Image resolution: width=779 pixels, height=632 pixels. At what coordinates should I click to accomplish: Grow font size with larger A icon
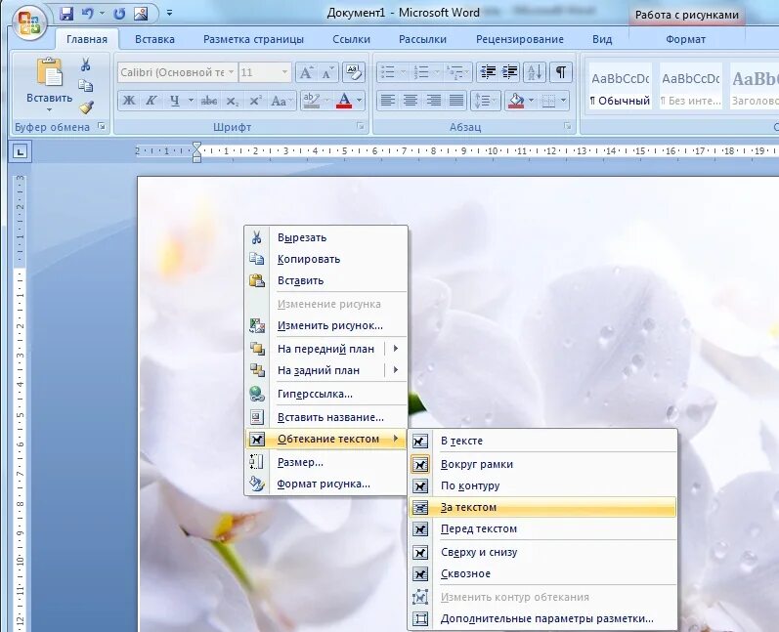[306, 73]
